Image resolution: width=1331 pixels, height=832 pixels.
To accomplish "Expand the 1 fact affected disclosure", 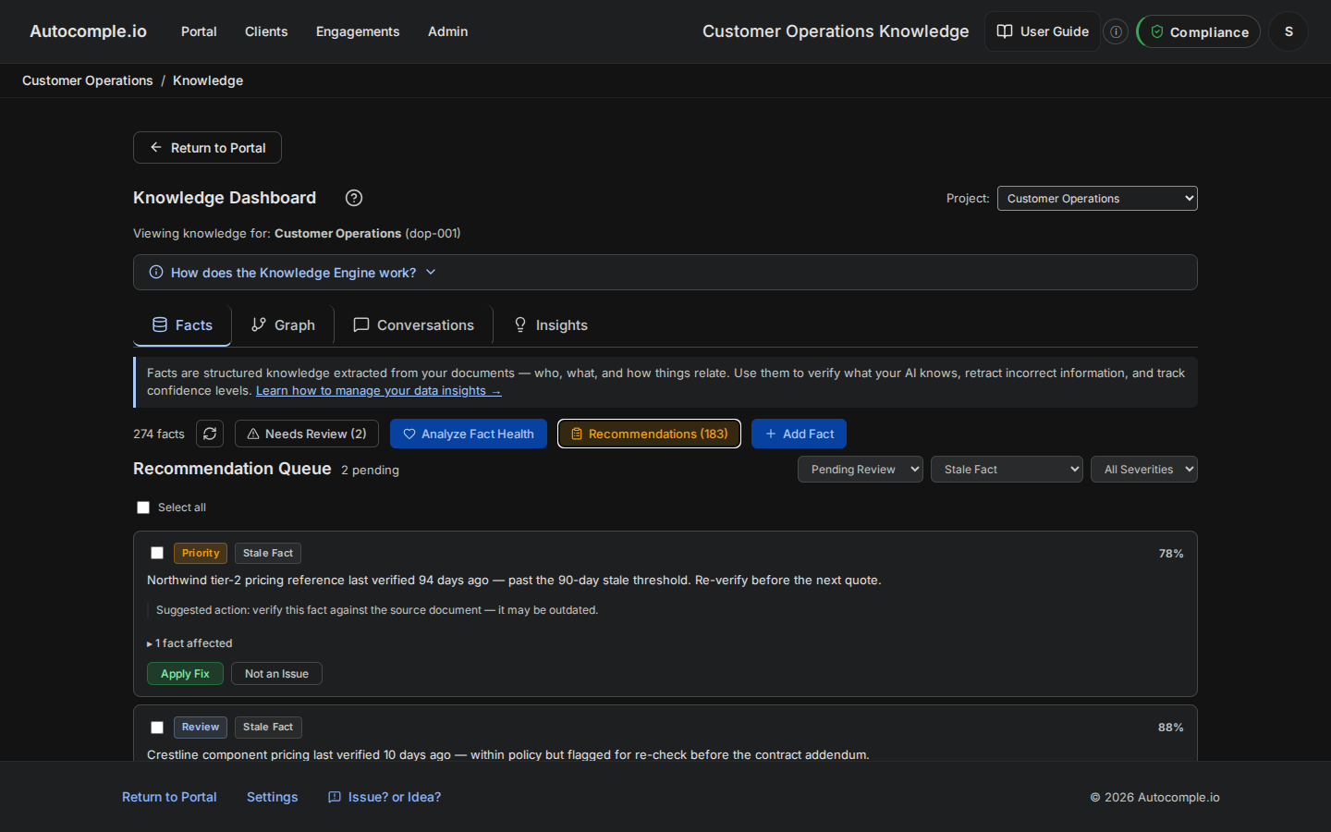I will [189, 643].
